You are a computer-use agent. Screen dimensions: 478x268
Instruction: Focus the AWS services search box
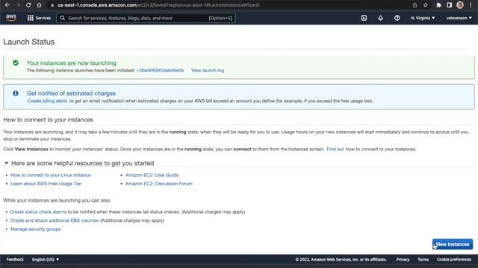pos(146,18)
